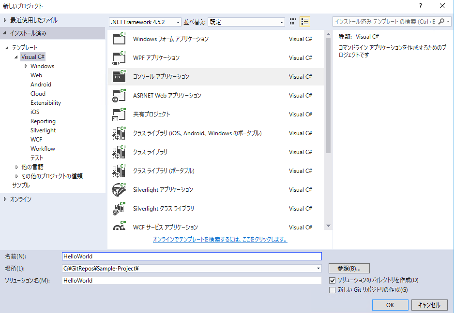Select the Silverlight クラス ライブラリ template name
This screenshot has width=454, height=313.
(164, 208)
